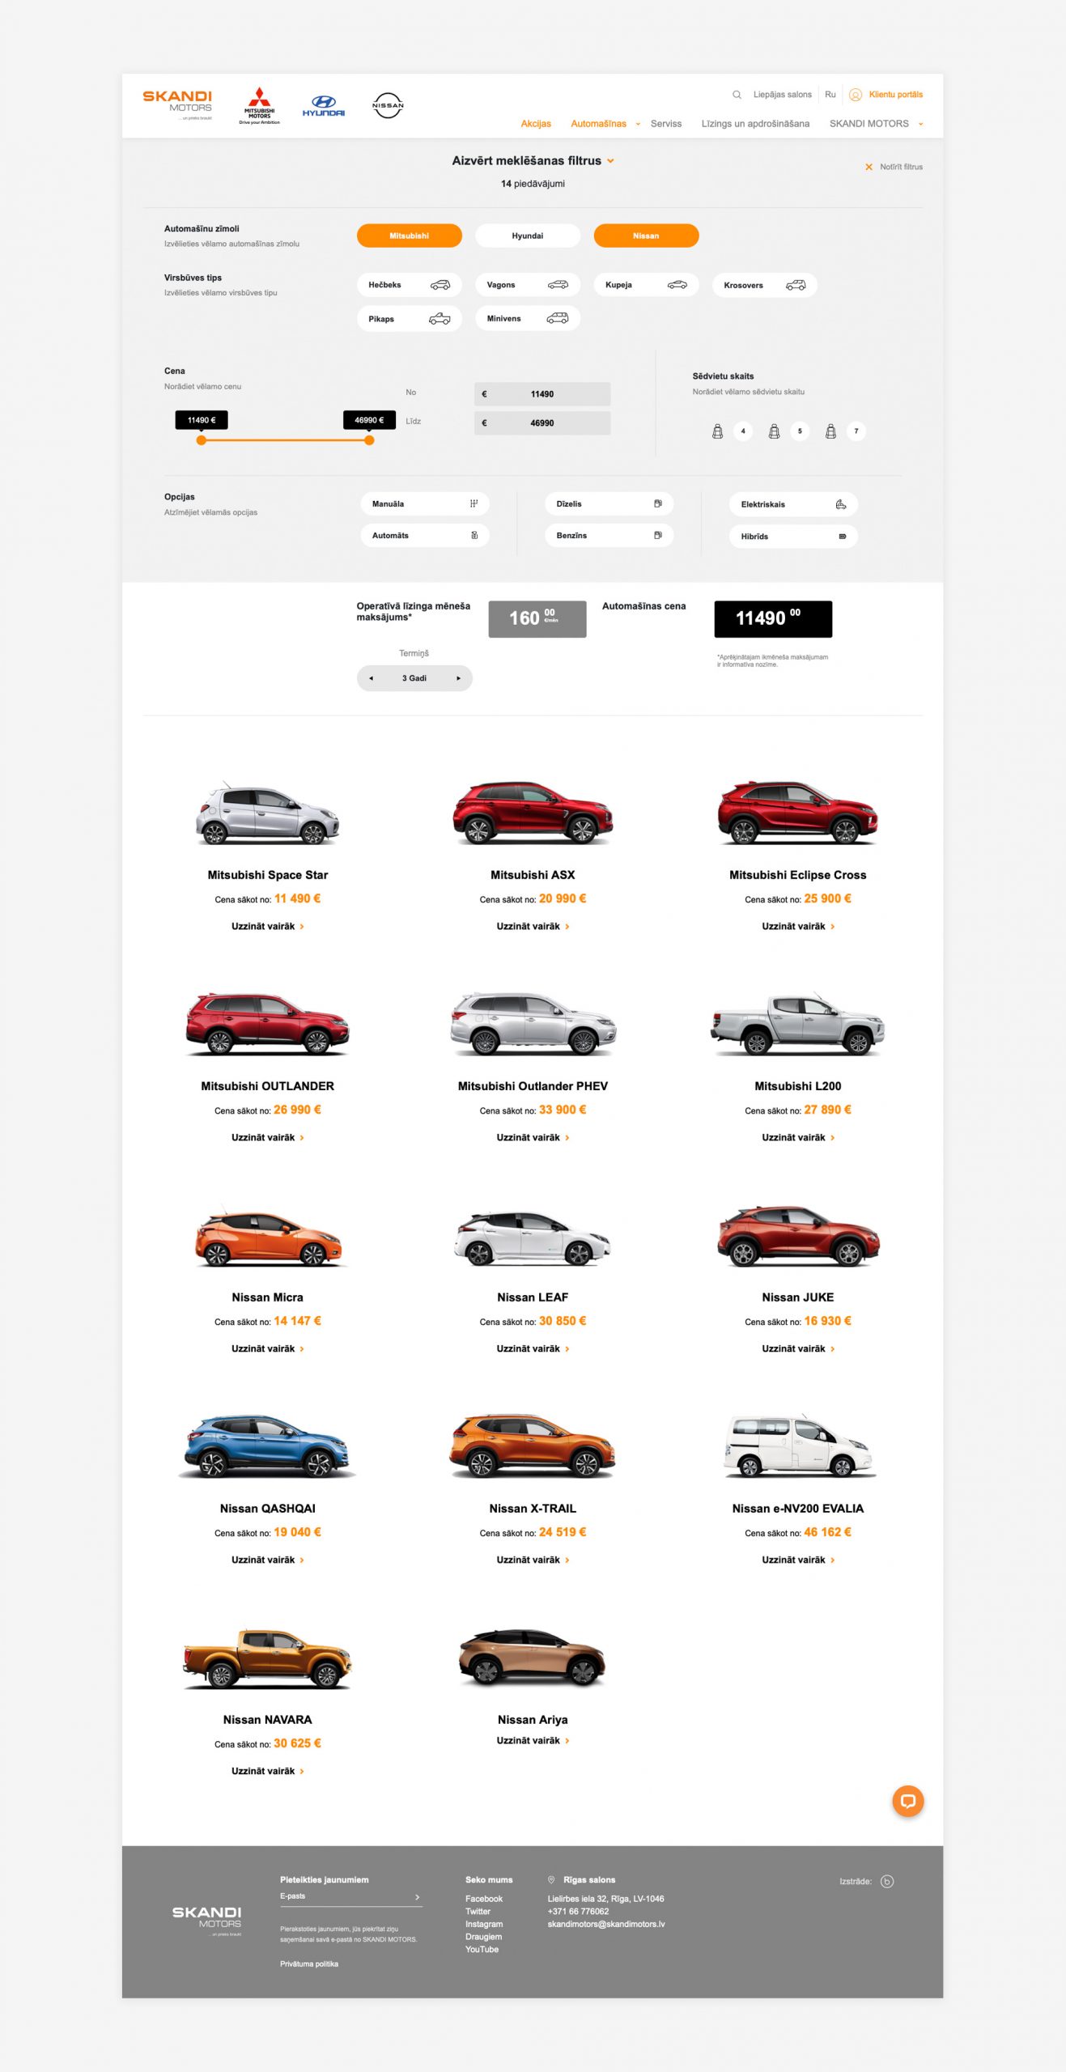Screen dimensions: 1066x2072
Task: Enable the Automāts transmission option
Action: pyautogui.click(x=425, y=535)
